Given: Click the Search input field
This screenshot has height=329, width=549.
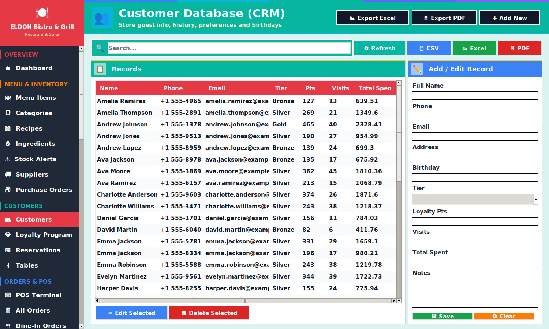Looking at the screenshot, I should pos(229,48).
